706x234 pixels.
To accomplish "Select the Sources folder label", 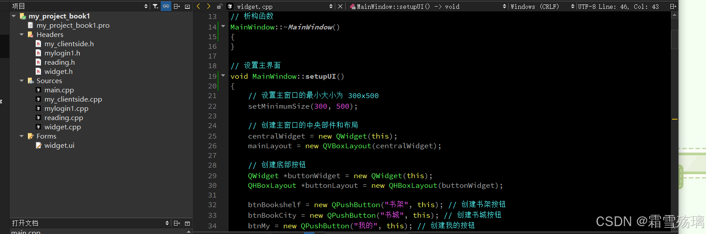I will click(49, 80).
